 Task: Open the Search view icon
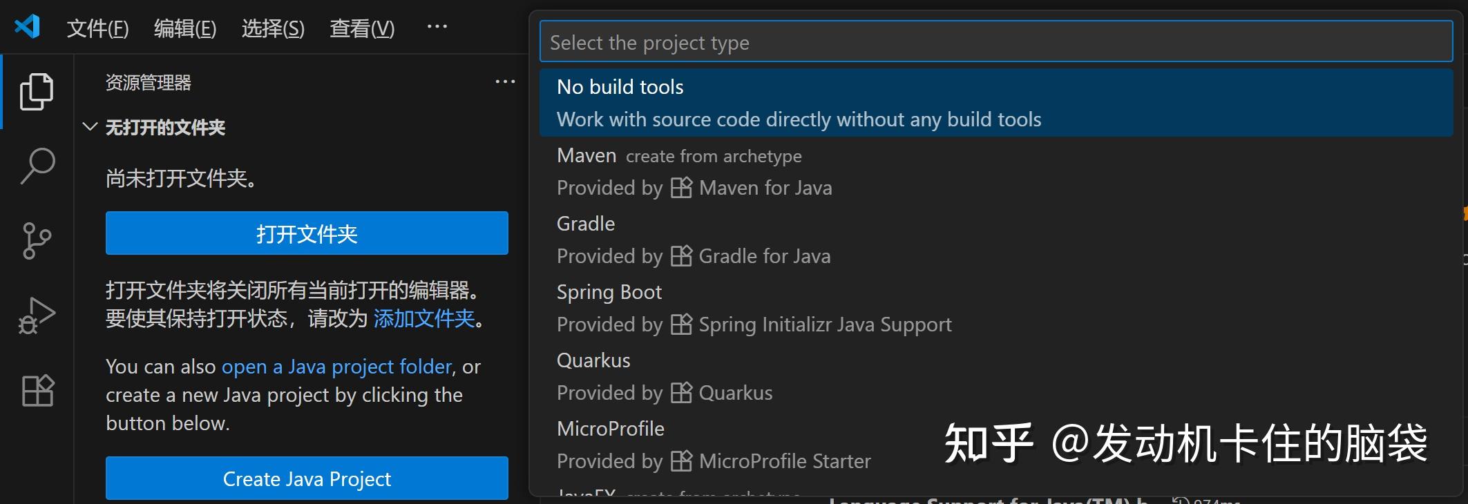(x=37, y=166)
